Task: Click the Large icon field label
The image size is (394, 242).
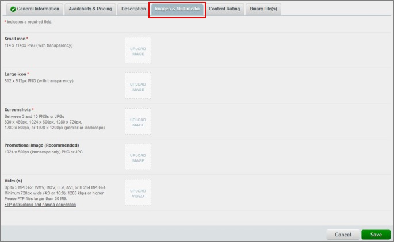Action: click(16, 74)
